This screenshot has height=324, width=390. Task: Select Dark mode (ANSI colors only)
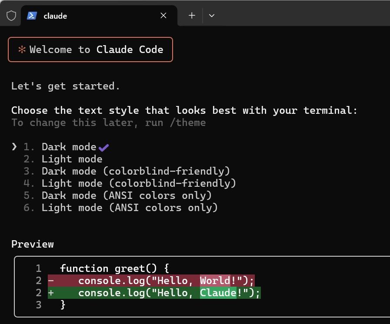(x=127, y=195)
